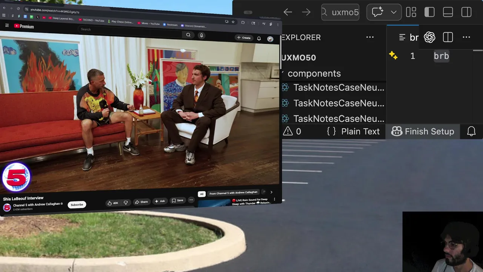The height and width of the screenshot is (272, 483).
Task: Toggle the secondary sidebar in VS Code
Action: point(466,12)
